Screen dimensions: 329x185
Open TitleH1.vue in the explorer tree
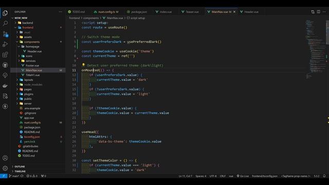click(x=32, y=75)
